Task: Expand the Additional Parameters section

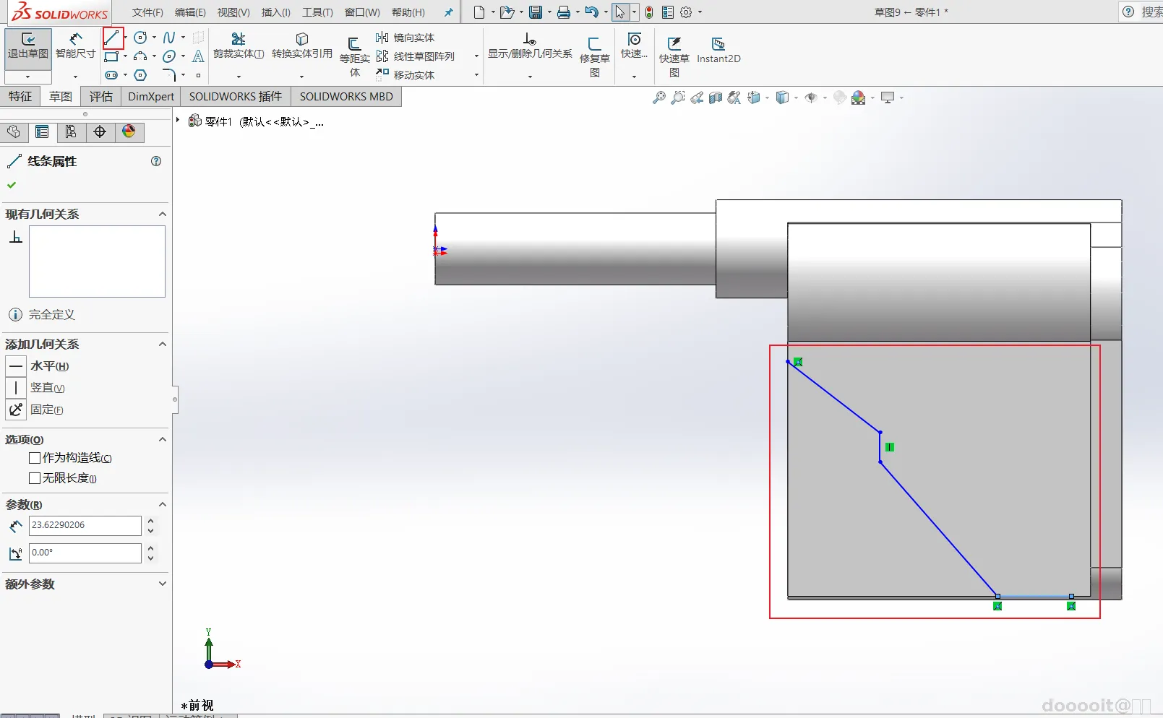Action: click(162, 584)
